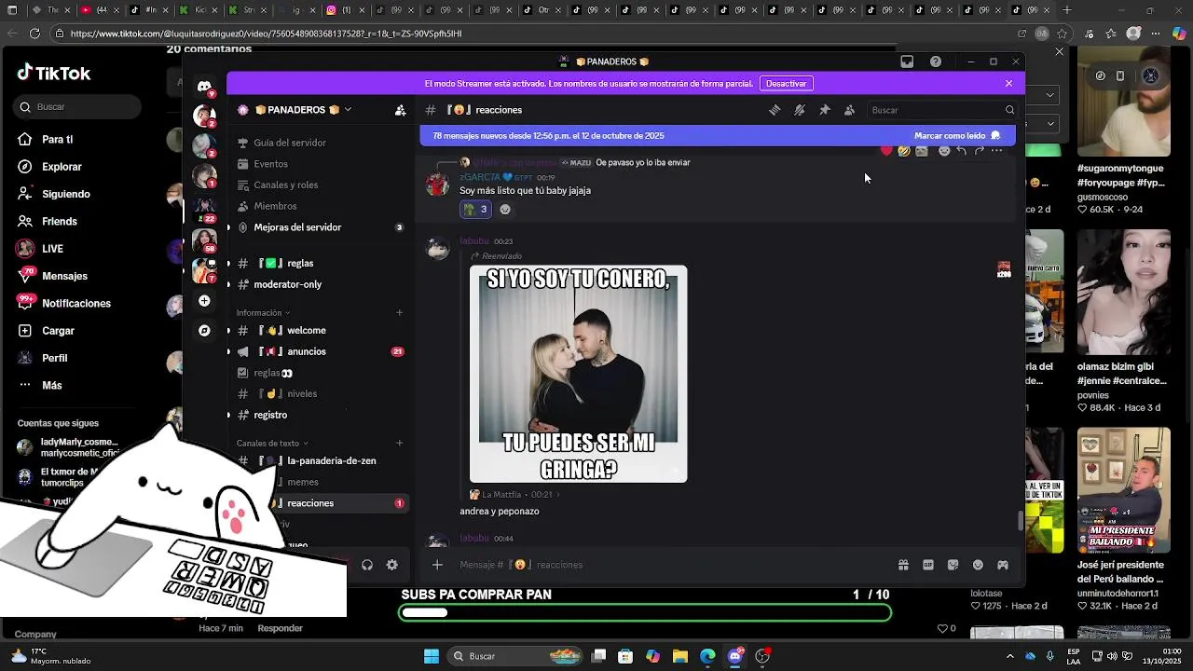
Task: Open the attach plus button in message bar
Action: [437, 565]
